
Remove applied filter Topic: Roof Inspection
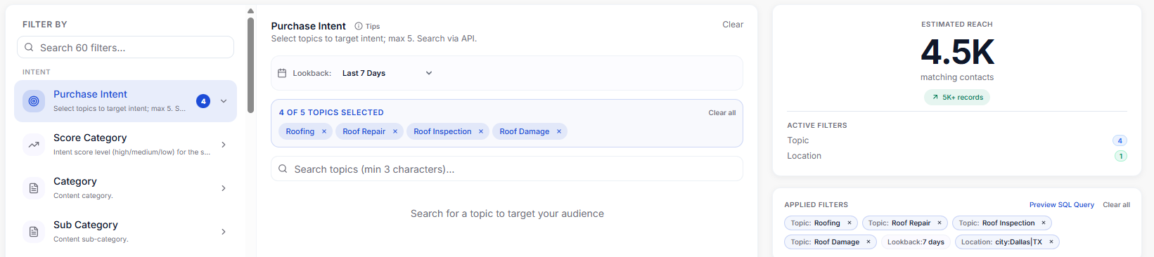pos(1044,223)
